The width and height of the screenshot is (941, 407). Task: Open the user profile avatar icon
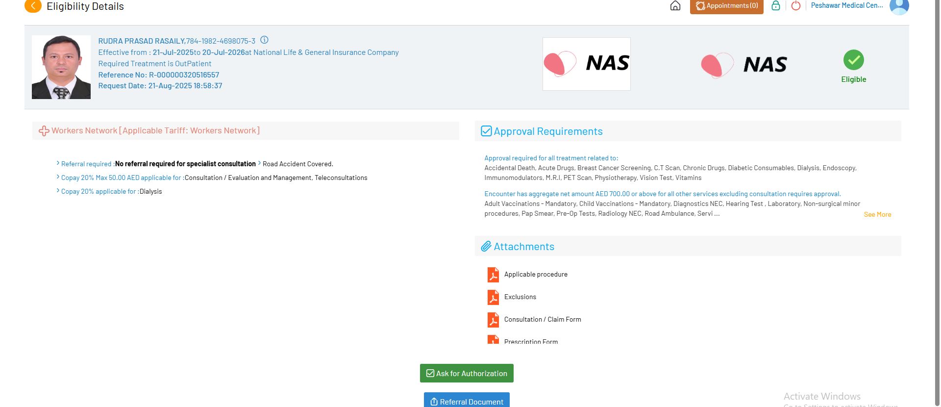899,6
